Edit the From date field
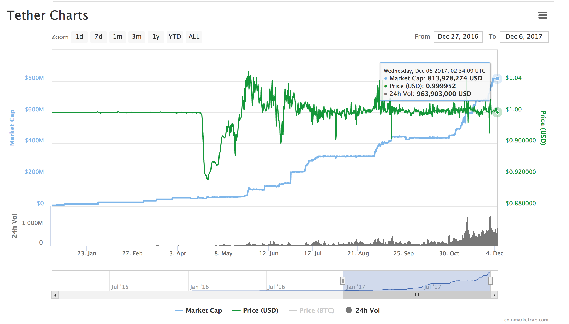 pyautogui.click(x=458, y=37)
